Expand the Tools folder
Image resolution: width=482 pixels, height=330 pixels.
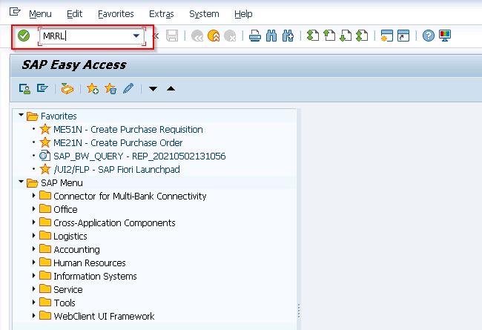point(33,302)
